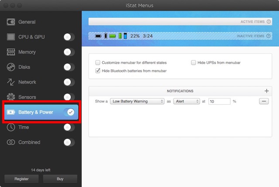Click the Time clock icon

[x=11, y=127]
